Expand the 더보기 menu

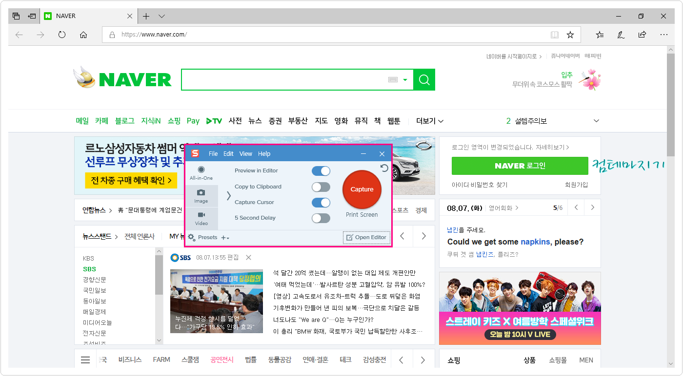coord(430,121)
